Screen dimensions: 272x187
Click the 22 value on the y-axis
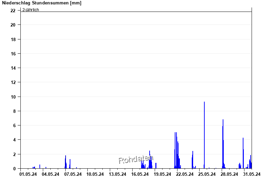pyautogui.click(x=13, y=11)
